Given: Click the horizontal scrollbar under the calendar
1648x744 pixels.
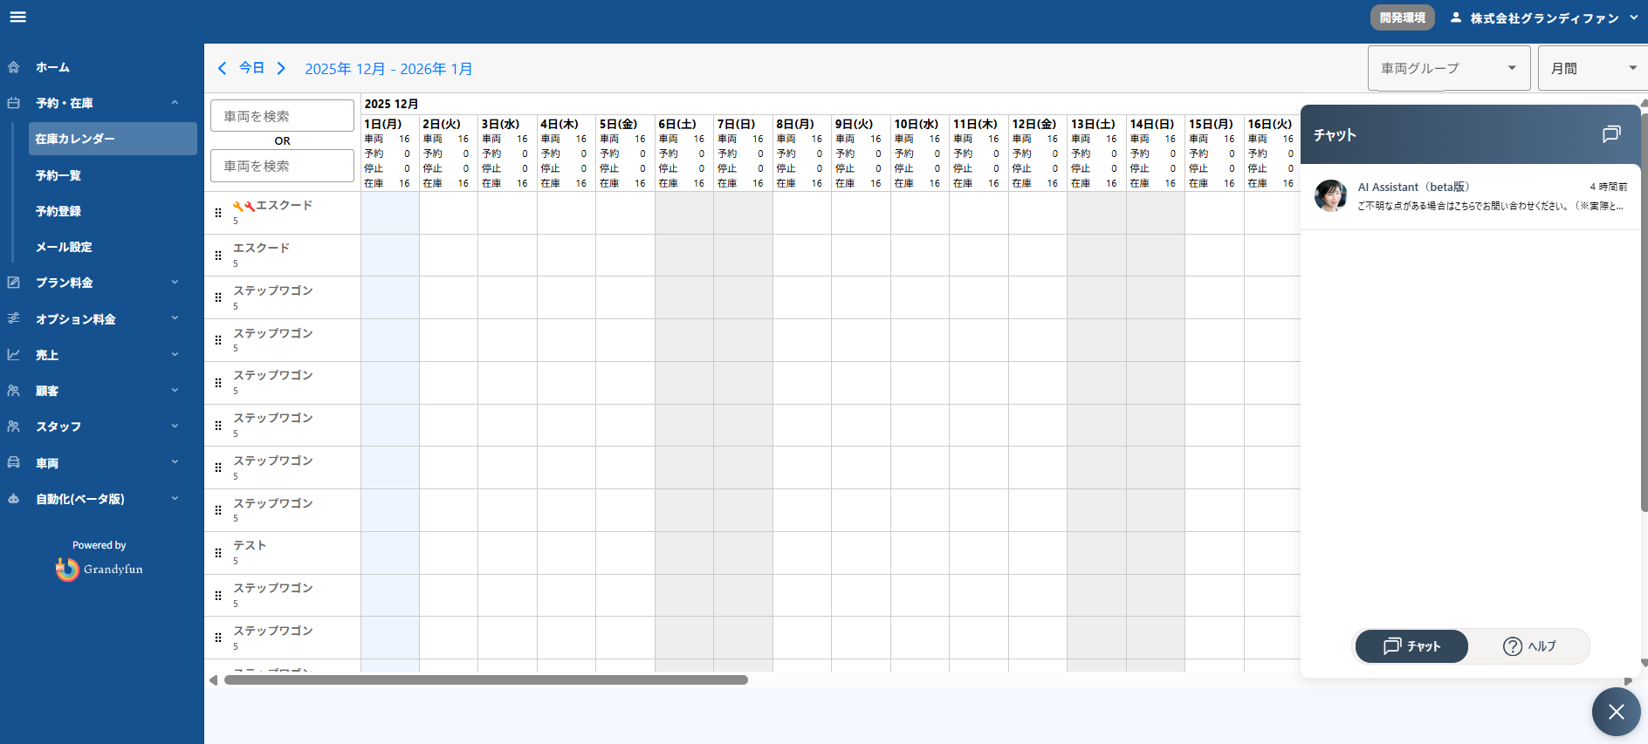Looking at the screenshot, I should [485, 680].
